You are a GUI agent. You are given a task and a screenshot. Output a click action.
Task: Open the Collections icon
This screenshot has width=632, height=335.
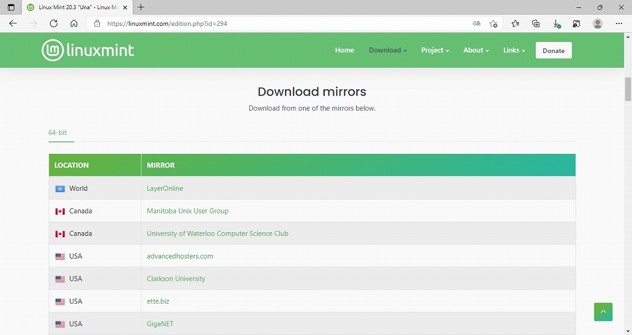pos(536,23)
